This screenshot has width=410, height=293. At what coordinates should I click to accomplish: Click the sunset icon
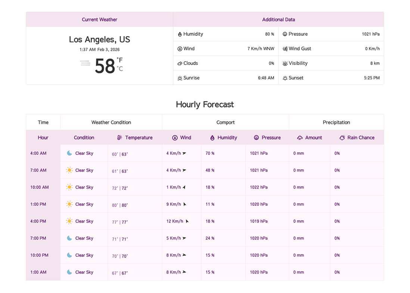285,78
